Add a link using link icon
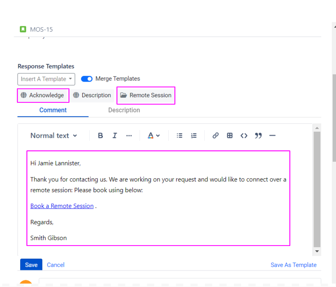The width and height of the screenshot is (336, 287). 215,136
